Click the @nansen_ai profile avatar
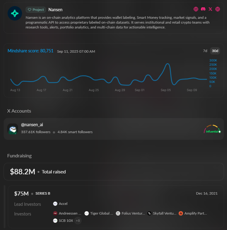This screenshot has height=230, width=227. pyautogui.click(x=13, y=129)
